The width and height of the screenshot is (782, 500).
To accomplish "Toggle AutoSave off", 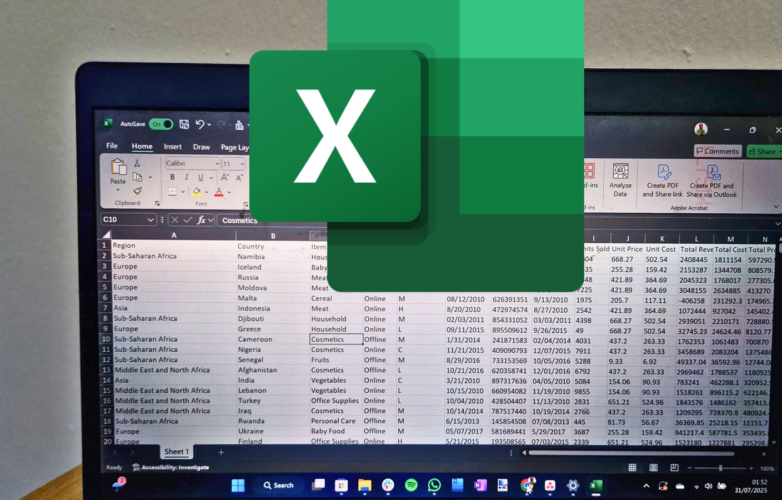I will tap(161, 124).
